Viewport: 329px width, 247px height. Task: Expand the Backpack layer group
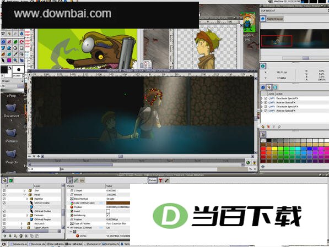(x=21, y=223)
